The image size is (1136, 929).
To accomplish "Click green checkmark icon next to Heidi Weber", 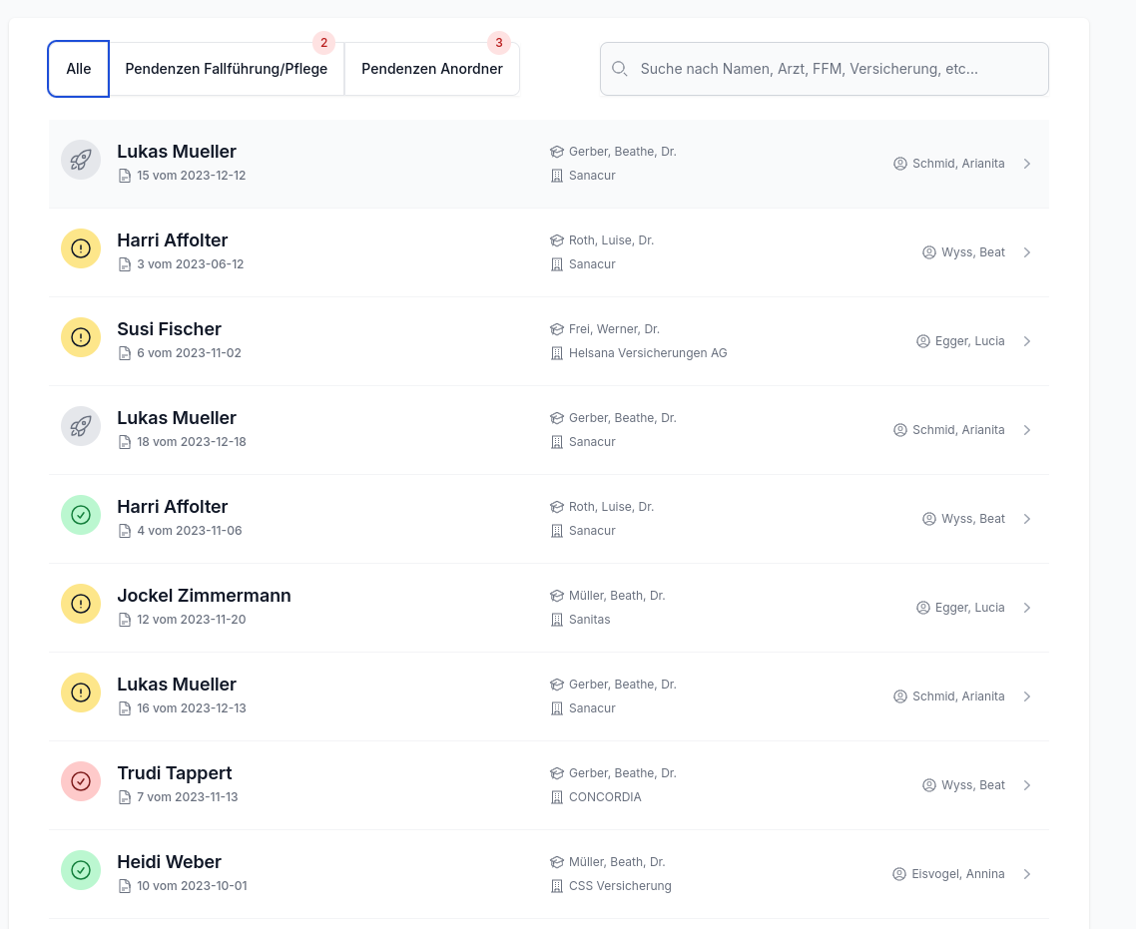I will [81, 870].
